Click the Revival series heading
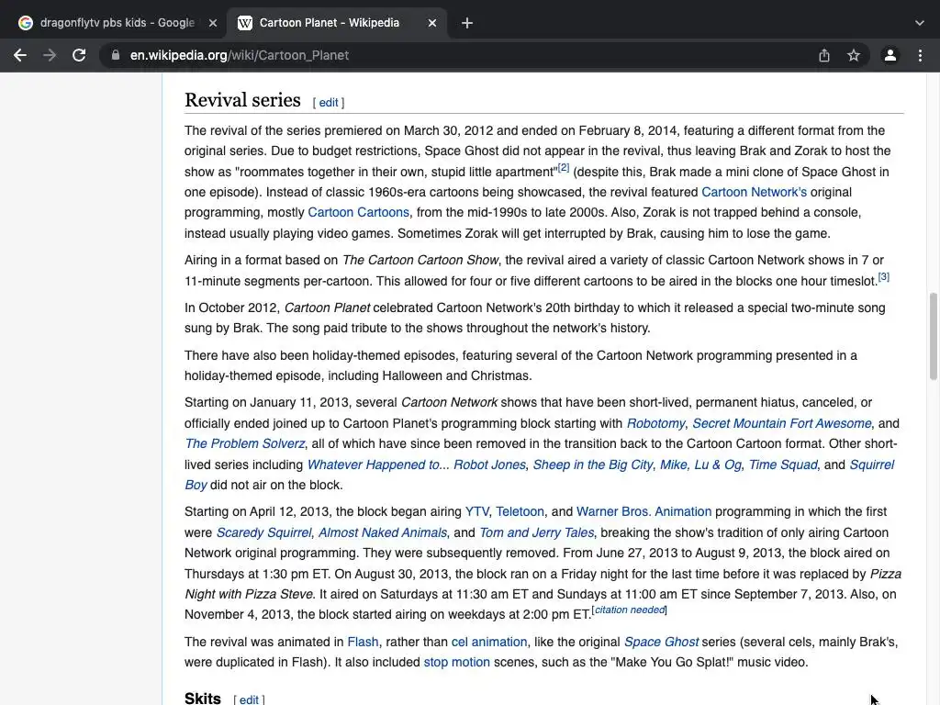This screenshot has height=705, width=940. click(242, 100)
